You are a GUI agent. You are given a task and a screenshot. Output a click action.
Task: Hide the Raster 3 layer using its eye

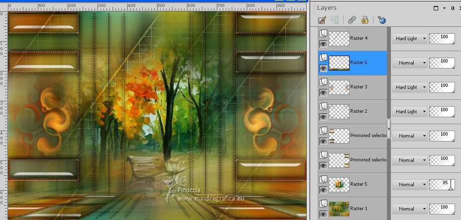coord(323,93)
